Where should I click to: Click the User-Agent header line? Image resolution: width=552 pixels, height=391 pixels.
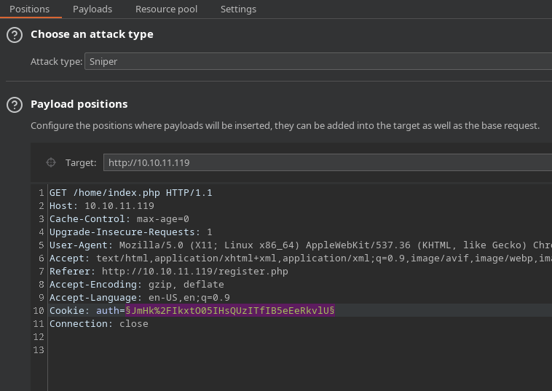coord(291,245)
